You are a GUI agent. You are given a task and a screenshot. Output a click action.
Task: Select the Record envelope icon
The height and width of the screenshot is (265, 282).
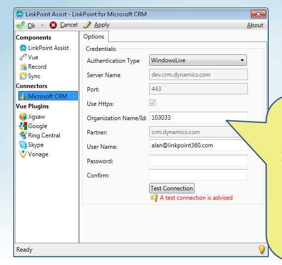tap(23, 67)
